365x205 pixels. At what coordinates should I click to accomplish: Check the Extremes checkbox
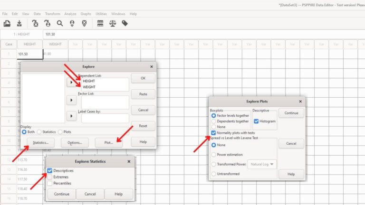(49, 177)
